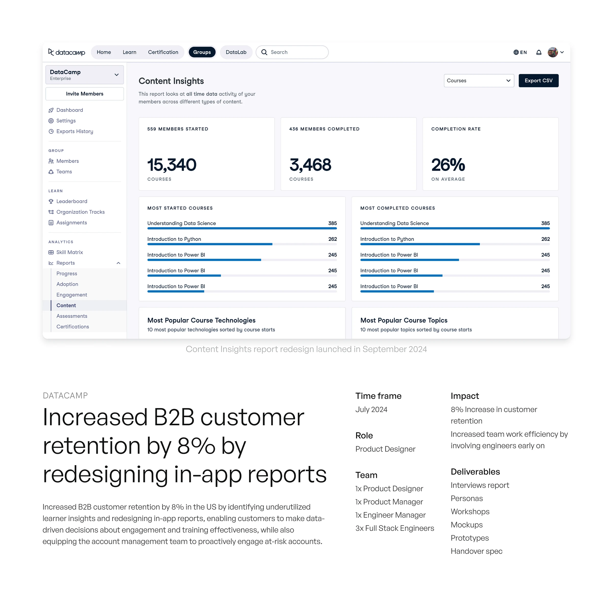Click the notification bell icon
This screenshot has height=601, width=613.
tap(538, 52)
